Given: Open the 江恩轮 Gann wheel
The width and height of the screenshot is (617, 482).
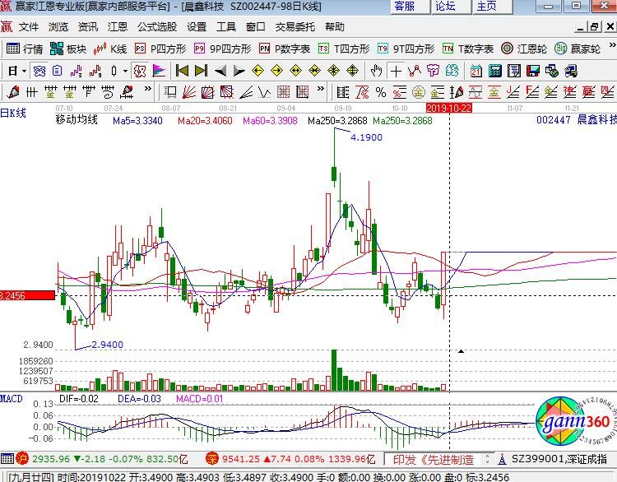Looking at the screenshot, I should coord(524,49).
